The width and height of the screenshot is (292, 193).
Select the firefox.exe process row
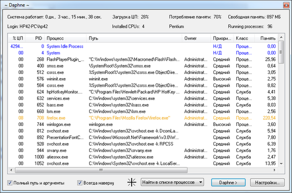143,118
